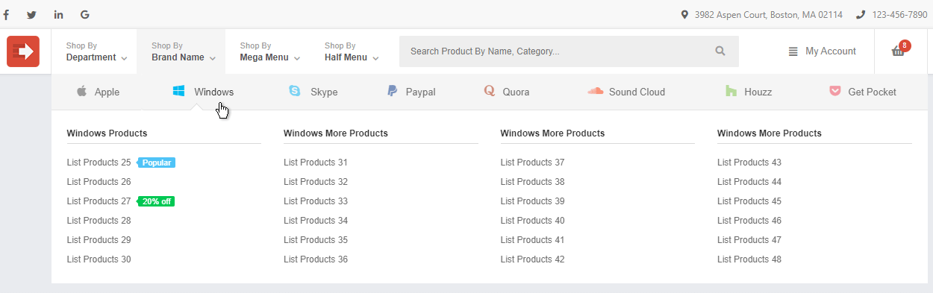
Task: Open the Half Menu label
Action: [x=346, y=57]
